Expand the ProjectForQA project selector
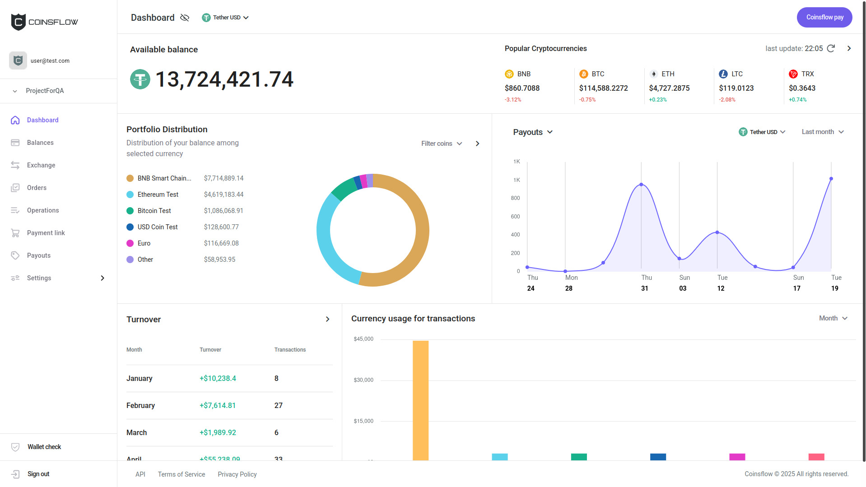Screen dimensions: 866x487 (45, 91)
